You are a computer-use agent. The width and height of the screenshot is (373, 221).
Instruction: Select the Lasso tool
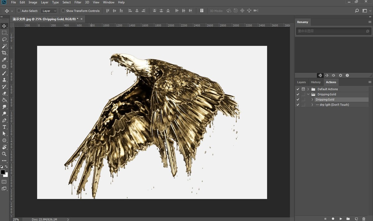(x=4, y=39)
